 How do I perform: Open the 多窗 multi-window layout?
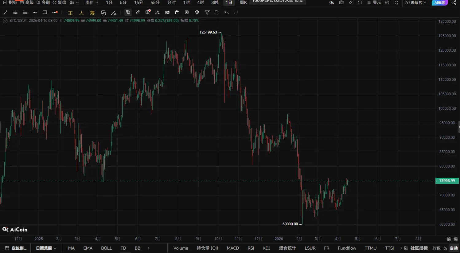click(x=43, y=2)
